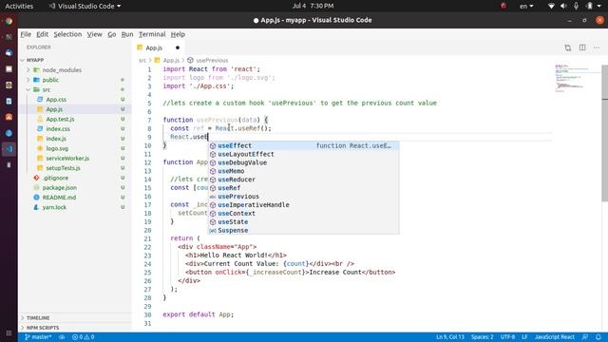Open the en input language dropdown
Screen dimensions: 608x342
[526, 6]
